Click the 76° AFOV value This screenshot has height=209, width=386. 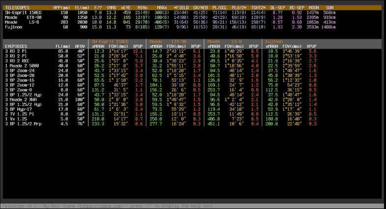pos(81,124)
